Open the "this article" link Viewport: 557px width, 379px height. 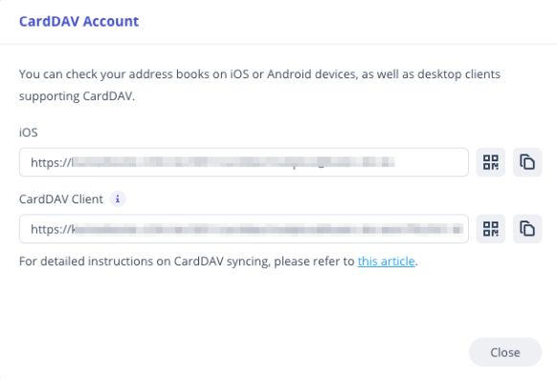386,262
